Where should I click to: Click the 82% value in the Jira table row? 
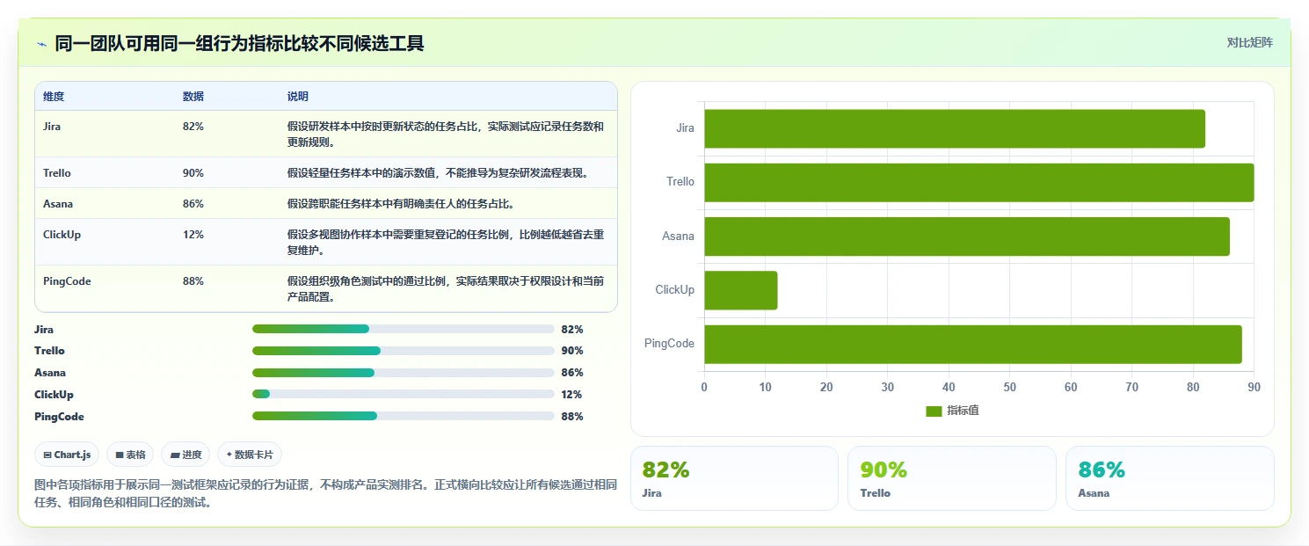(193, 127)
